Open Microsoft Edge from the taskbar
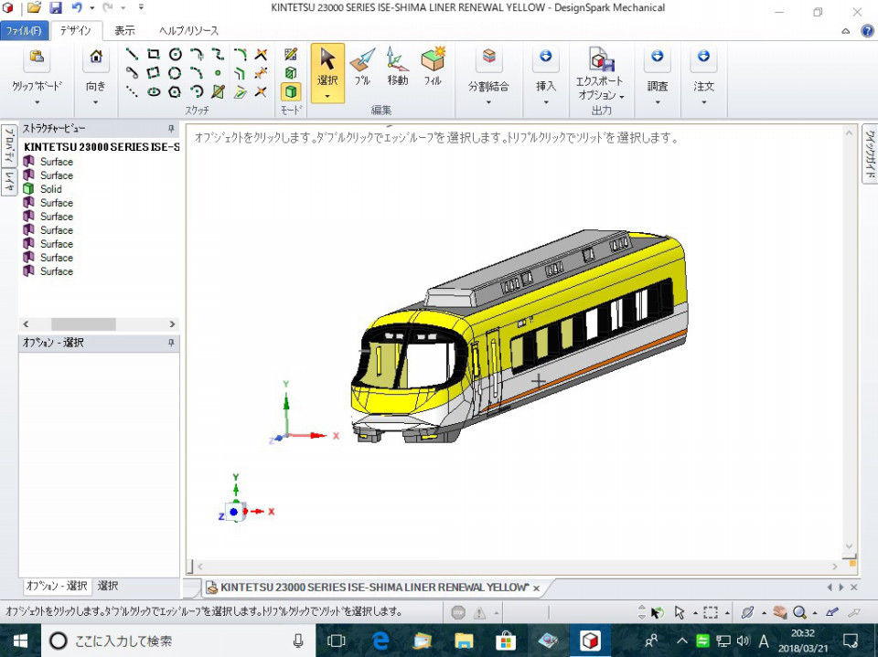 (380, 641)
